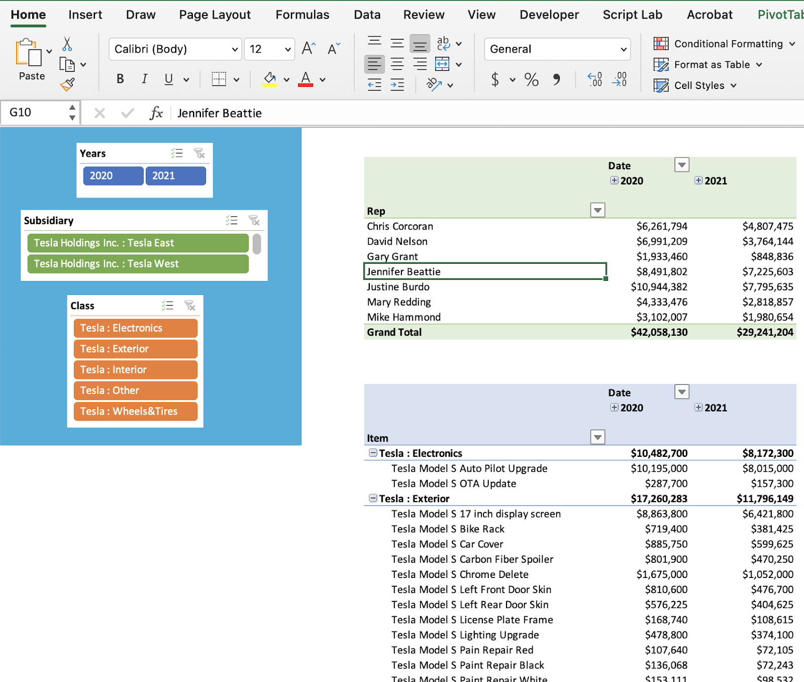The image size is (804, 682).
Task: Click Merge and Center icon
Action: click(442, 64)
